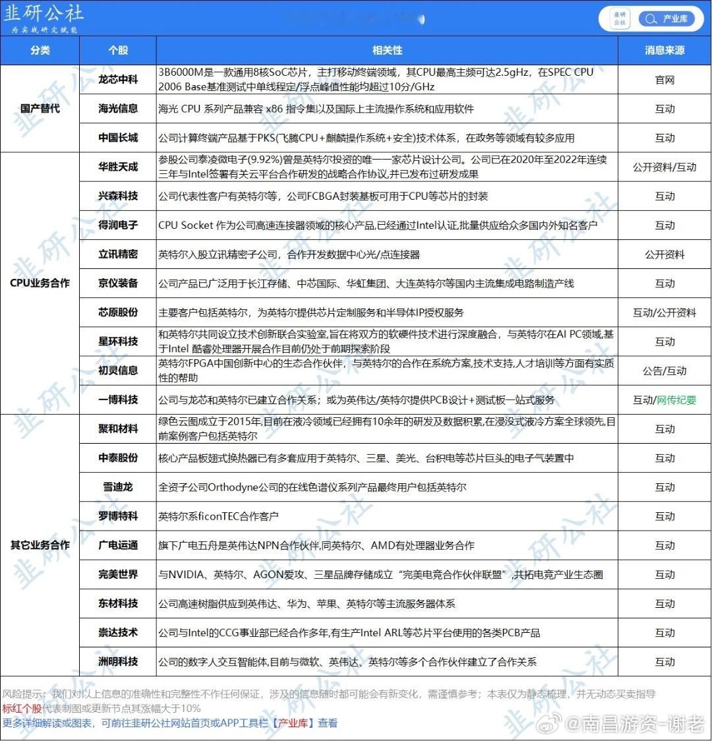The height and width of the screenshot is (741, 712).
Task: Select stock 洲明科技
Action: pos(118,662)
